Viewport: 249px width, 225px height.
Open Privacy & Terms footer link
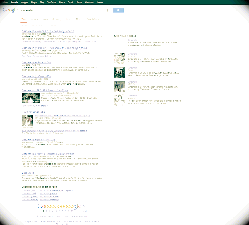pos(92,222)
